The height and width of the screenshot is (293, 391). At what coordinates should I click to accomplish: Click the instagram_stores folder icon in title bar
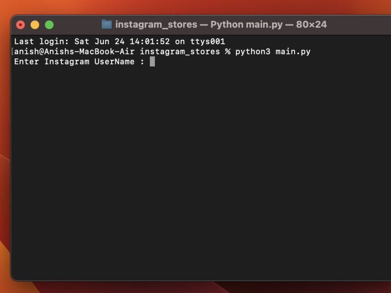coord(107,24)
